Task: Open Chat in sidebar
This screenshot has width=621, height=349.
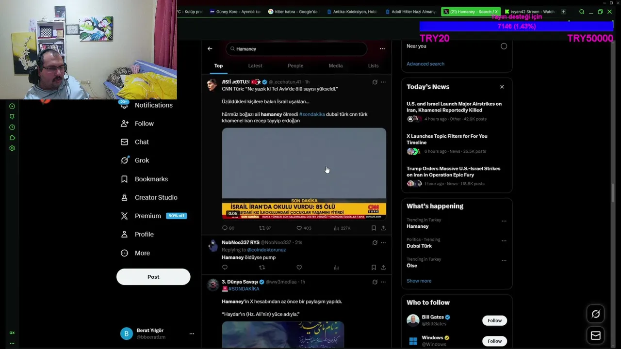Action: click(135, 142)
